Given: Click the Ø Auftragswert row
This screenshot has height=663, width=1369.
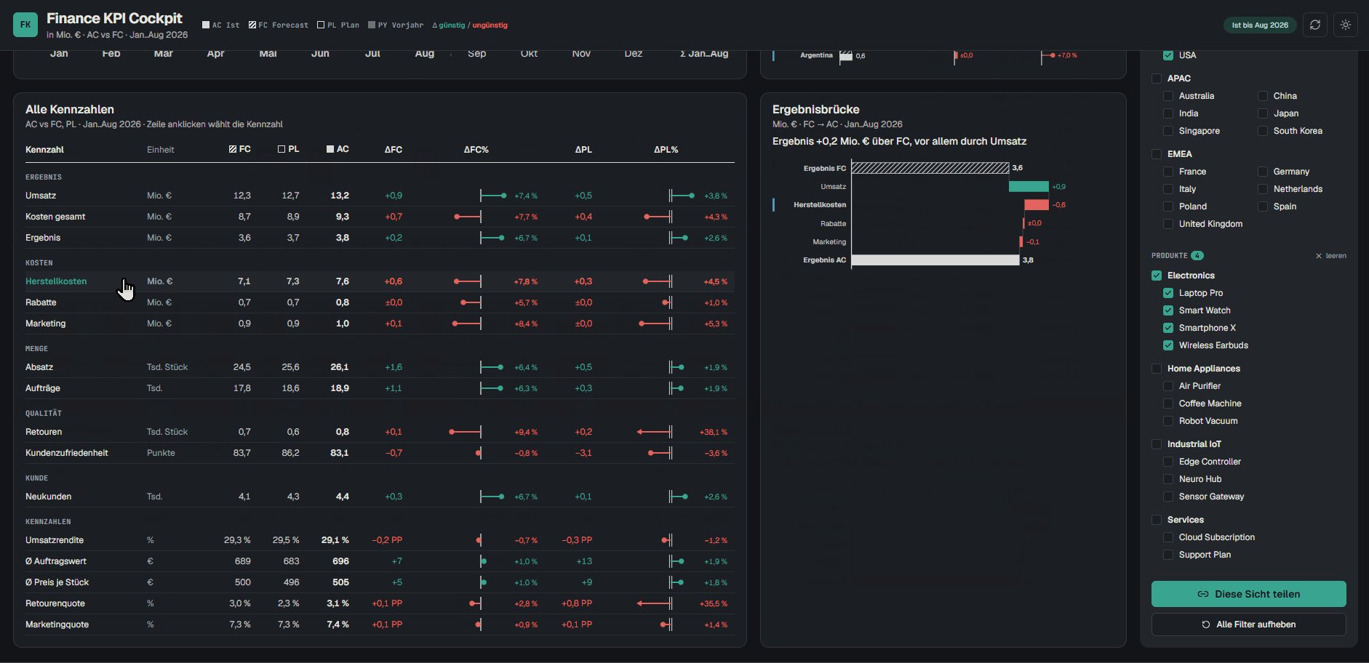Looking at the screenshot, I should pos(380,561).
